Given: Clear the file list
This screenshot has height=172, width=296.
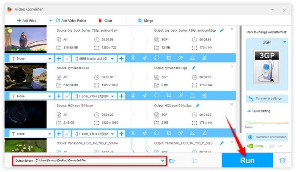Looking at the screenshot, I should (105, 21).
